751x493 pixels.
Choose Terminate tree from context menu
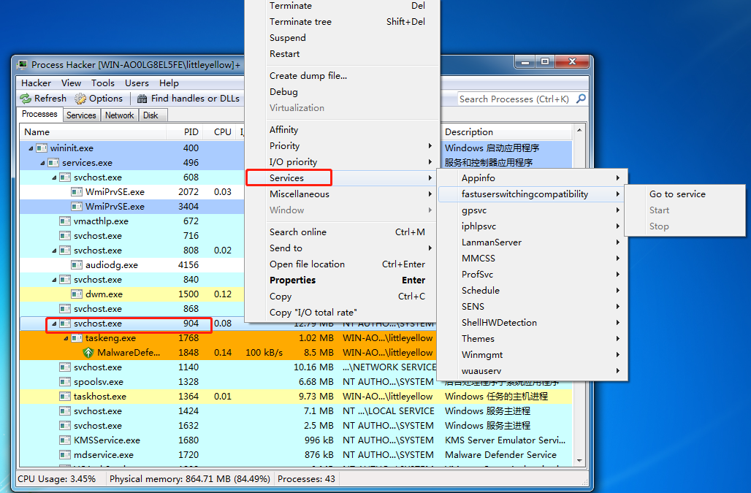coord(343,21)
